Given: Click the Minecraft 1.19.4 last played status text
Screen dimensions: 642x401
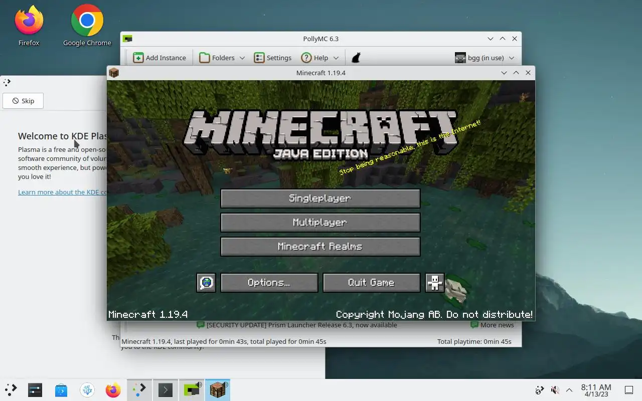Looking at the screenshot, I should (224, 341).
